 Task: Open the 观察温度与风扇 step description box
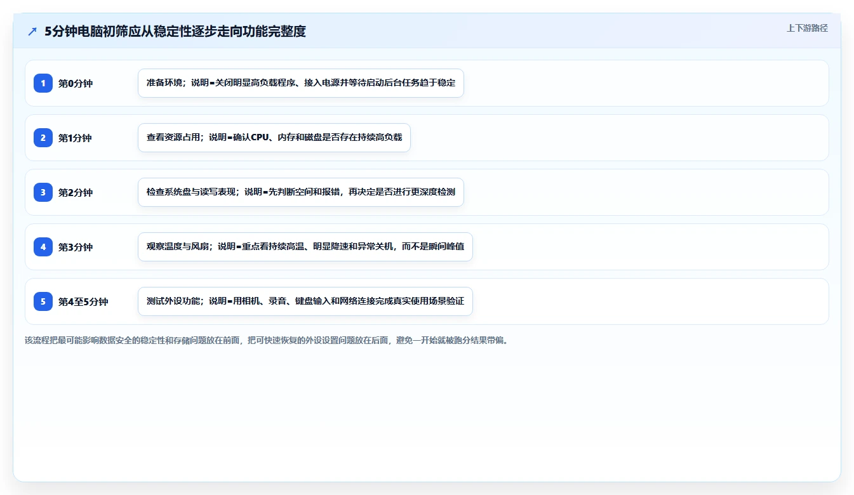click(305, 247)
